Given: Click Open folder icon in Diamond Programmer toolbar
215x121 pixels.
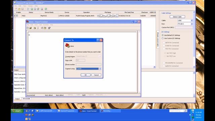Looking at the screenshot, I should [19, 9].
